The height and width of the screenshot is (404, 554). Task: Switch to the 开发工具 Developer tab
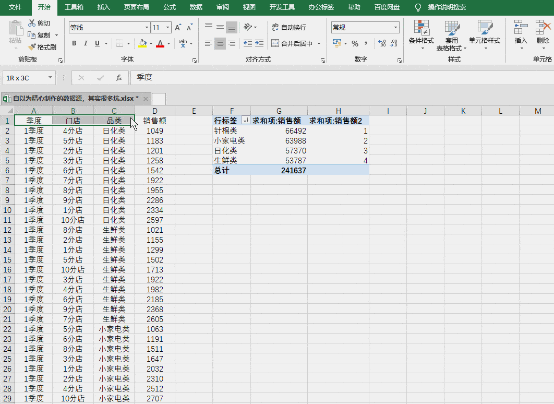pos(282,7)
